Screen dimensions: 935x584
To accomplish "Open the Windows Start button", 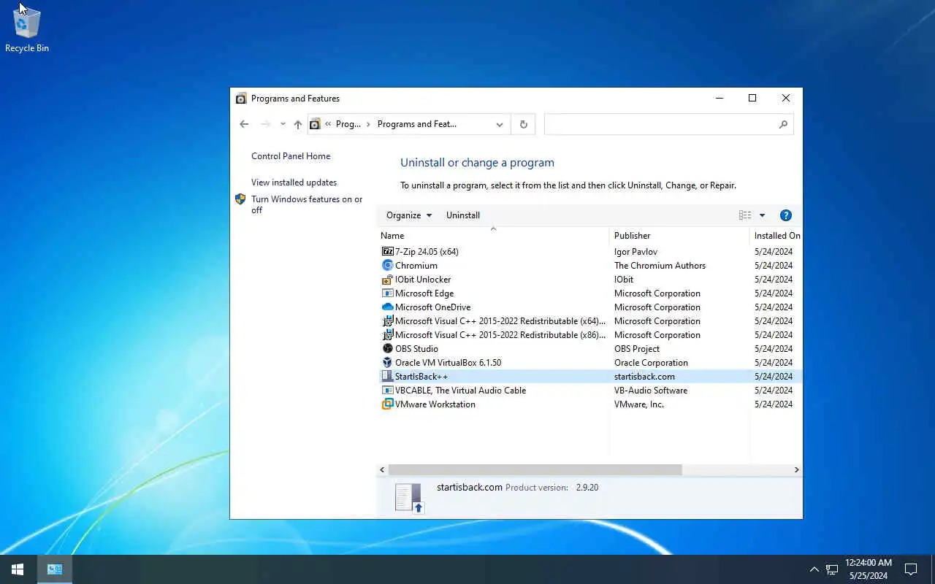I will pyautogui.click(x=18, y=569).
